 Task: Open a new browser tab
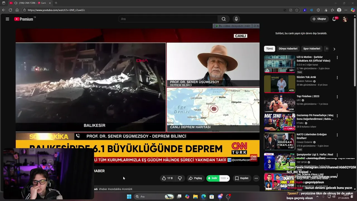click(56, 3)
